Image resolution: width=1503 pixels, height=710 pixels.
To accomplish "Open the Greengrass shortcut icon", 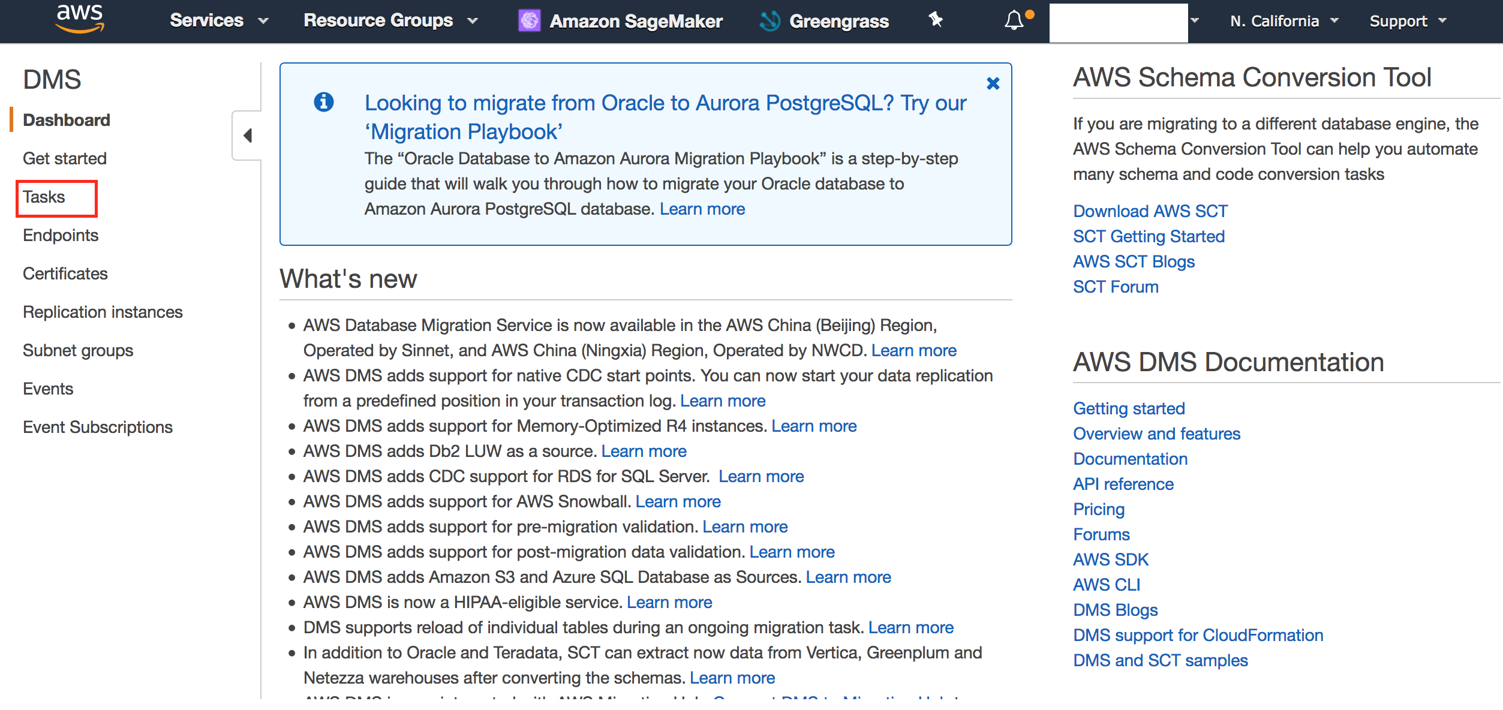I will click(x=769, y=21).
